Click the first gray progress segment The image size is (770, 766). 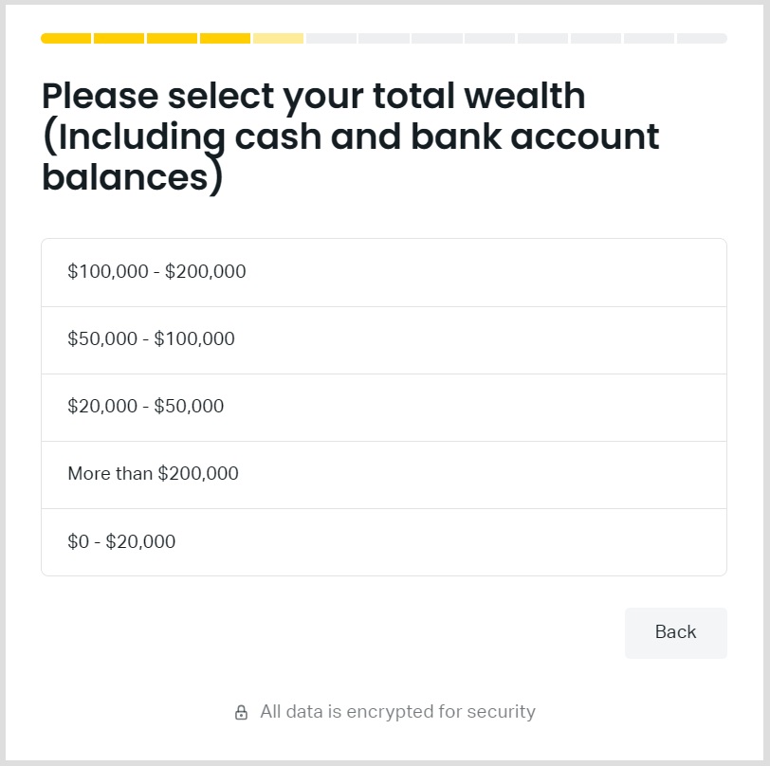click(x=331, y=39)
